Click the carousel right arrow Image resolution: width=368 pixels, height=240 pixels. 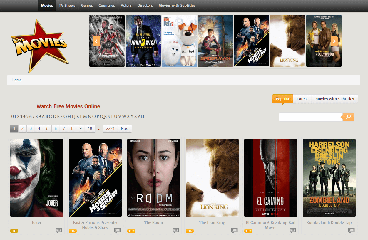click(x=334, y=41)
